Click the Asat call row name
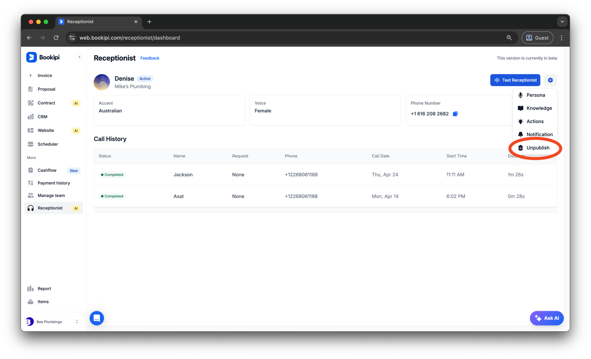Viewport: 591px width, 359px height. (179, 196)
